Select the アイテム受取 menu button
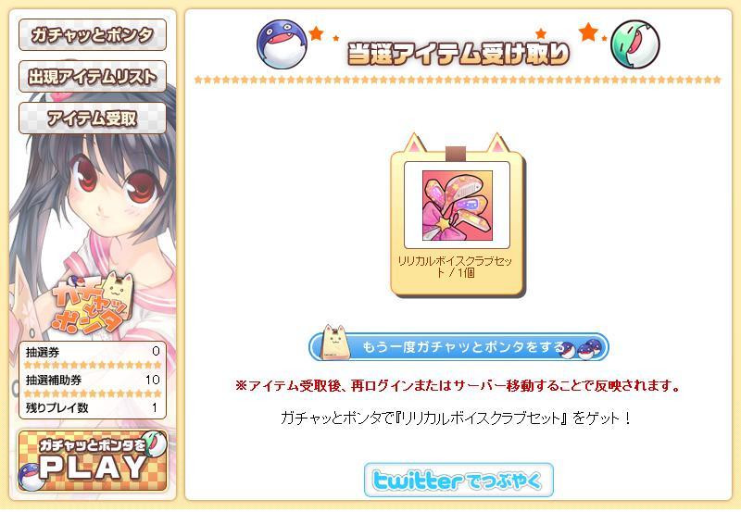 click(93, 118)
